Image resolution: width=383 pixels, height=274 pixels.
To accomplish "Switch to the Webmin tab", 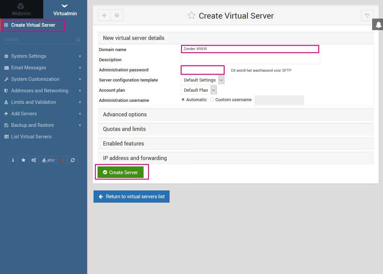I will pyautogui.click(x=21, y=9).
